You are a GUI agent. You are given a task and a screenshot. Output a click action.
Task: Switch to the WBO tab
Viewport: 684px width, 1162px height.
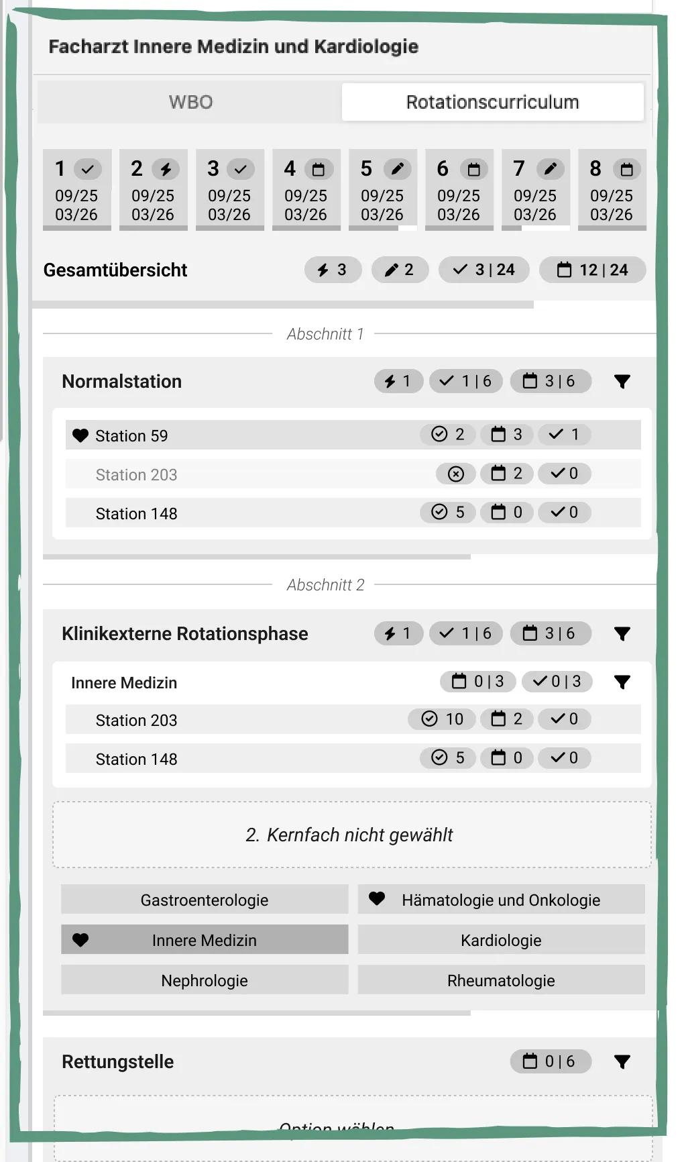pos(190,102)
